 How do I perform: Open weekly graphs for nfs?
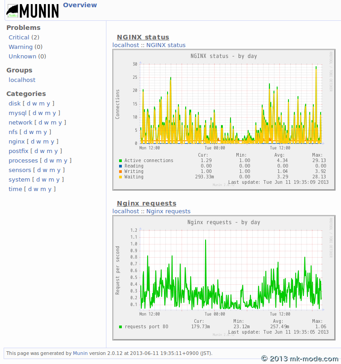click(x=34, y=132)
